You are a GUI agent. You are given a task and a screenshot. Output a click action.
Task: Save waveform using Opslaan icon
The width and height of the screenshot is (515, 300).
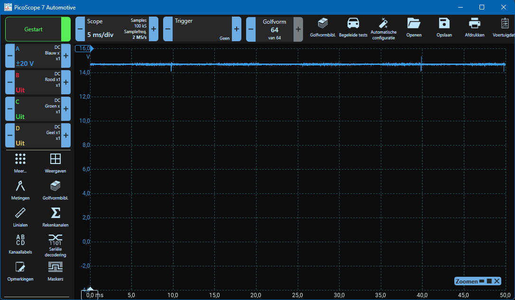[x=444, y=27]
